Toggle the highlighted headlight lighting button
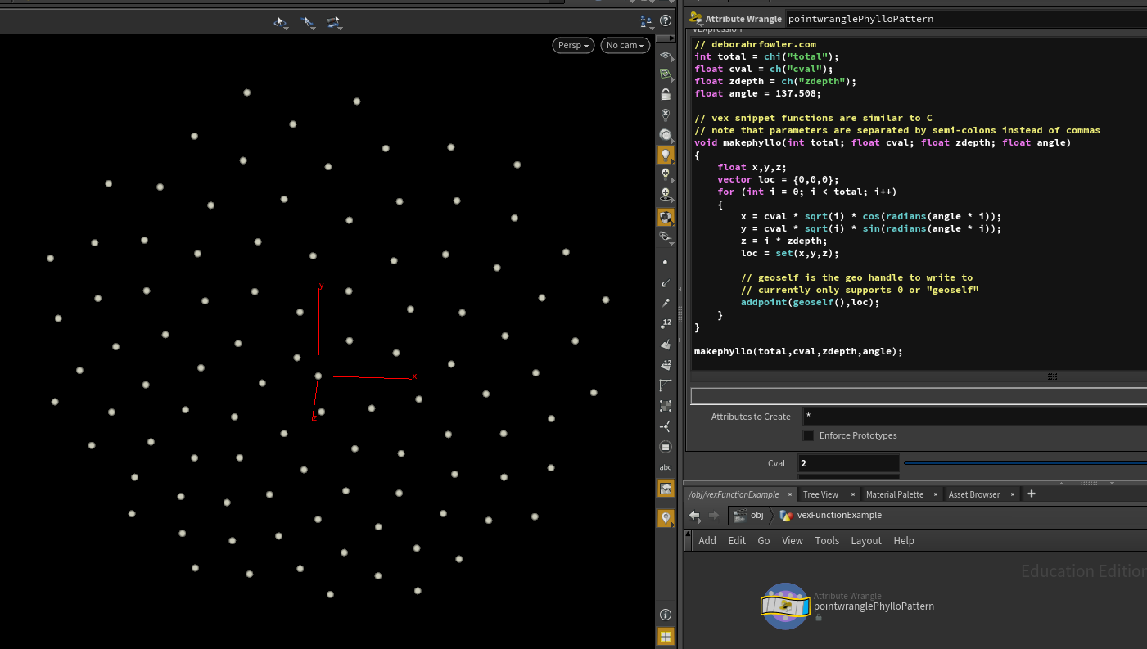The width and height of the screenshot is (1147, 649). point(666,155)
